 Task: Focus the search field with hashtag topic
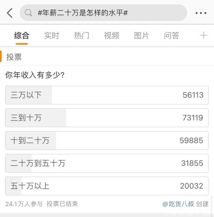(x=103, y=13)
